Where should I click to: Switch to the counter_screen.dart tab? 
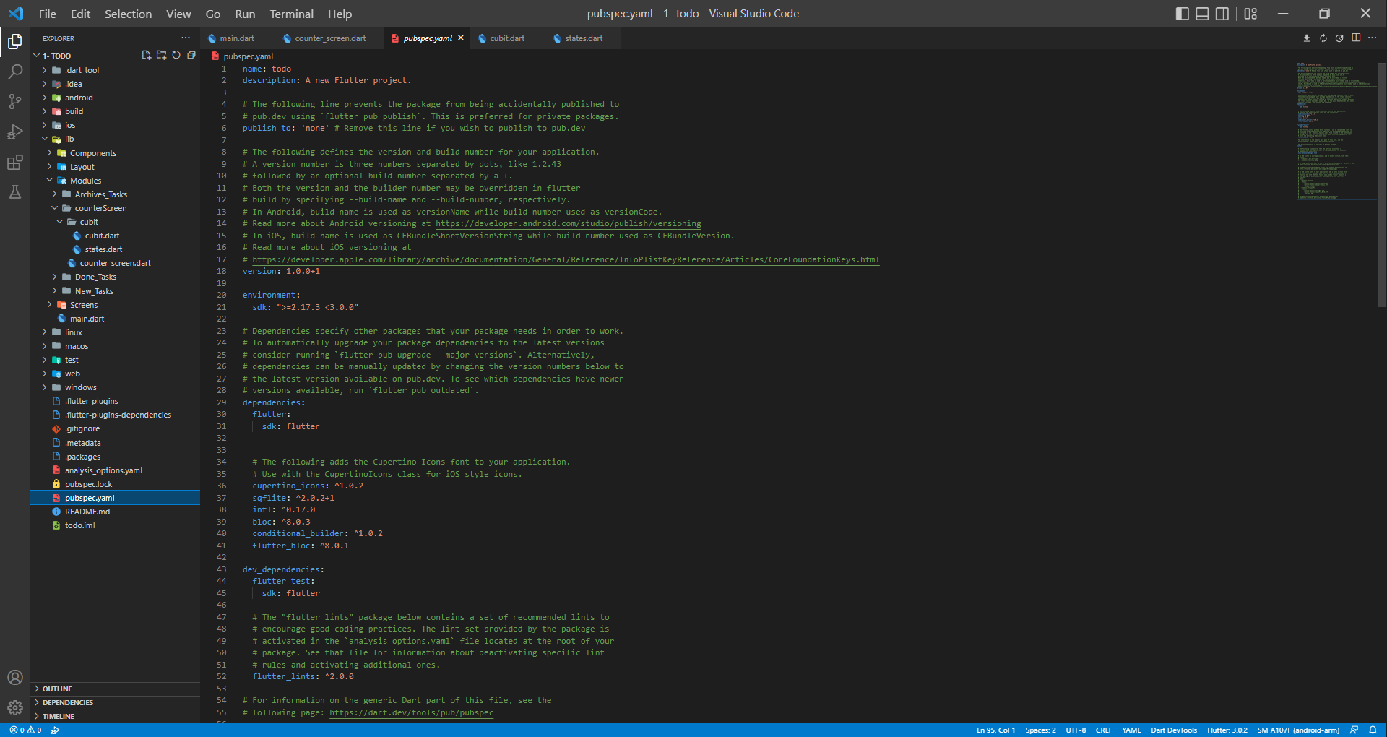(x=330, y=38)
